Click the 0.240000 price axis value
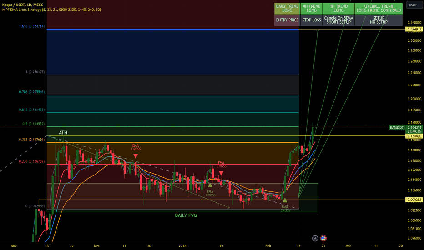 [x=414, y=73]
